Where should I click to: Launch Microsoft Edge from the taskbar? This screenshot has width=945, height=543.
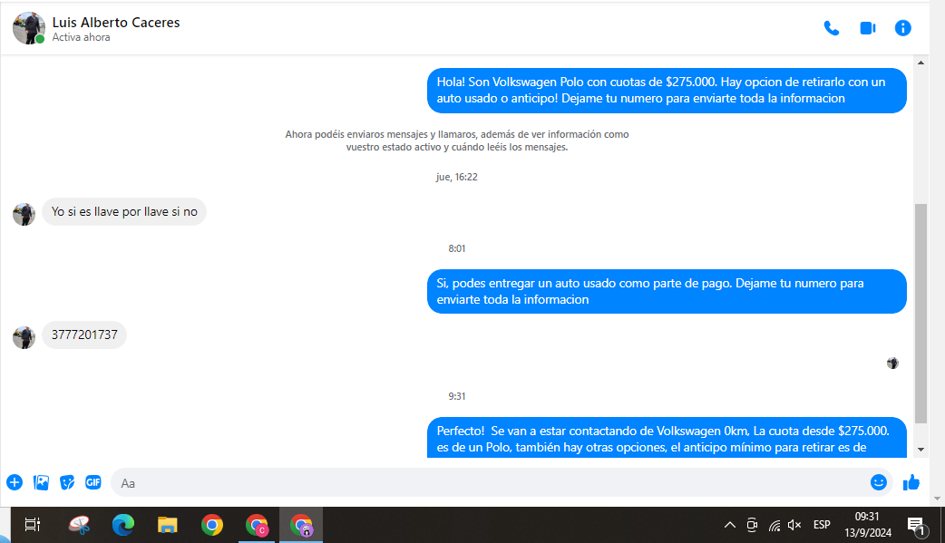[x=123, y=525]
